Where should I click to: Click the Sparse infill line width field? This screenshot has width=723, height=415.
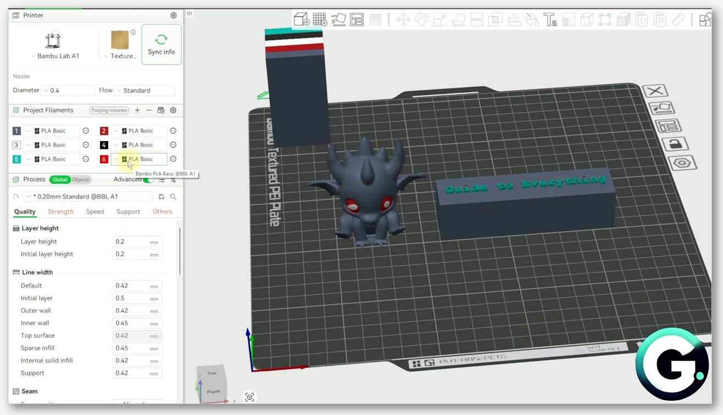tap(137, 348)
